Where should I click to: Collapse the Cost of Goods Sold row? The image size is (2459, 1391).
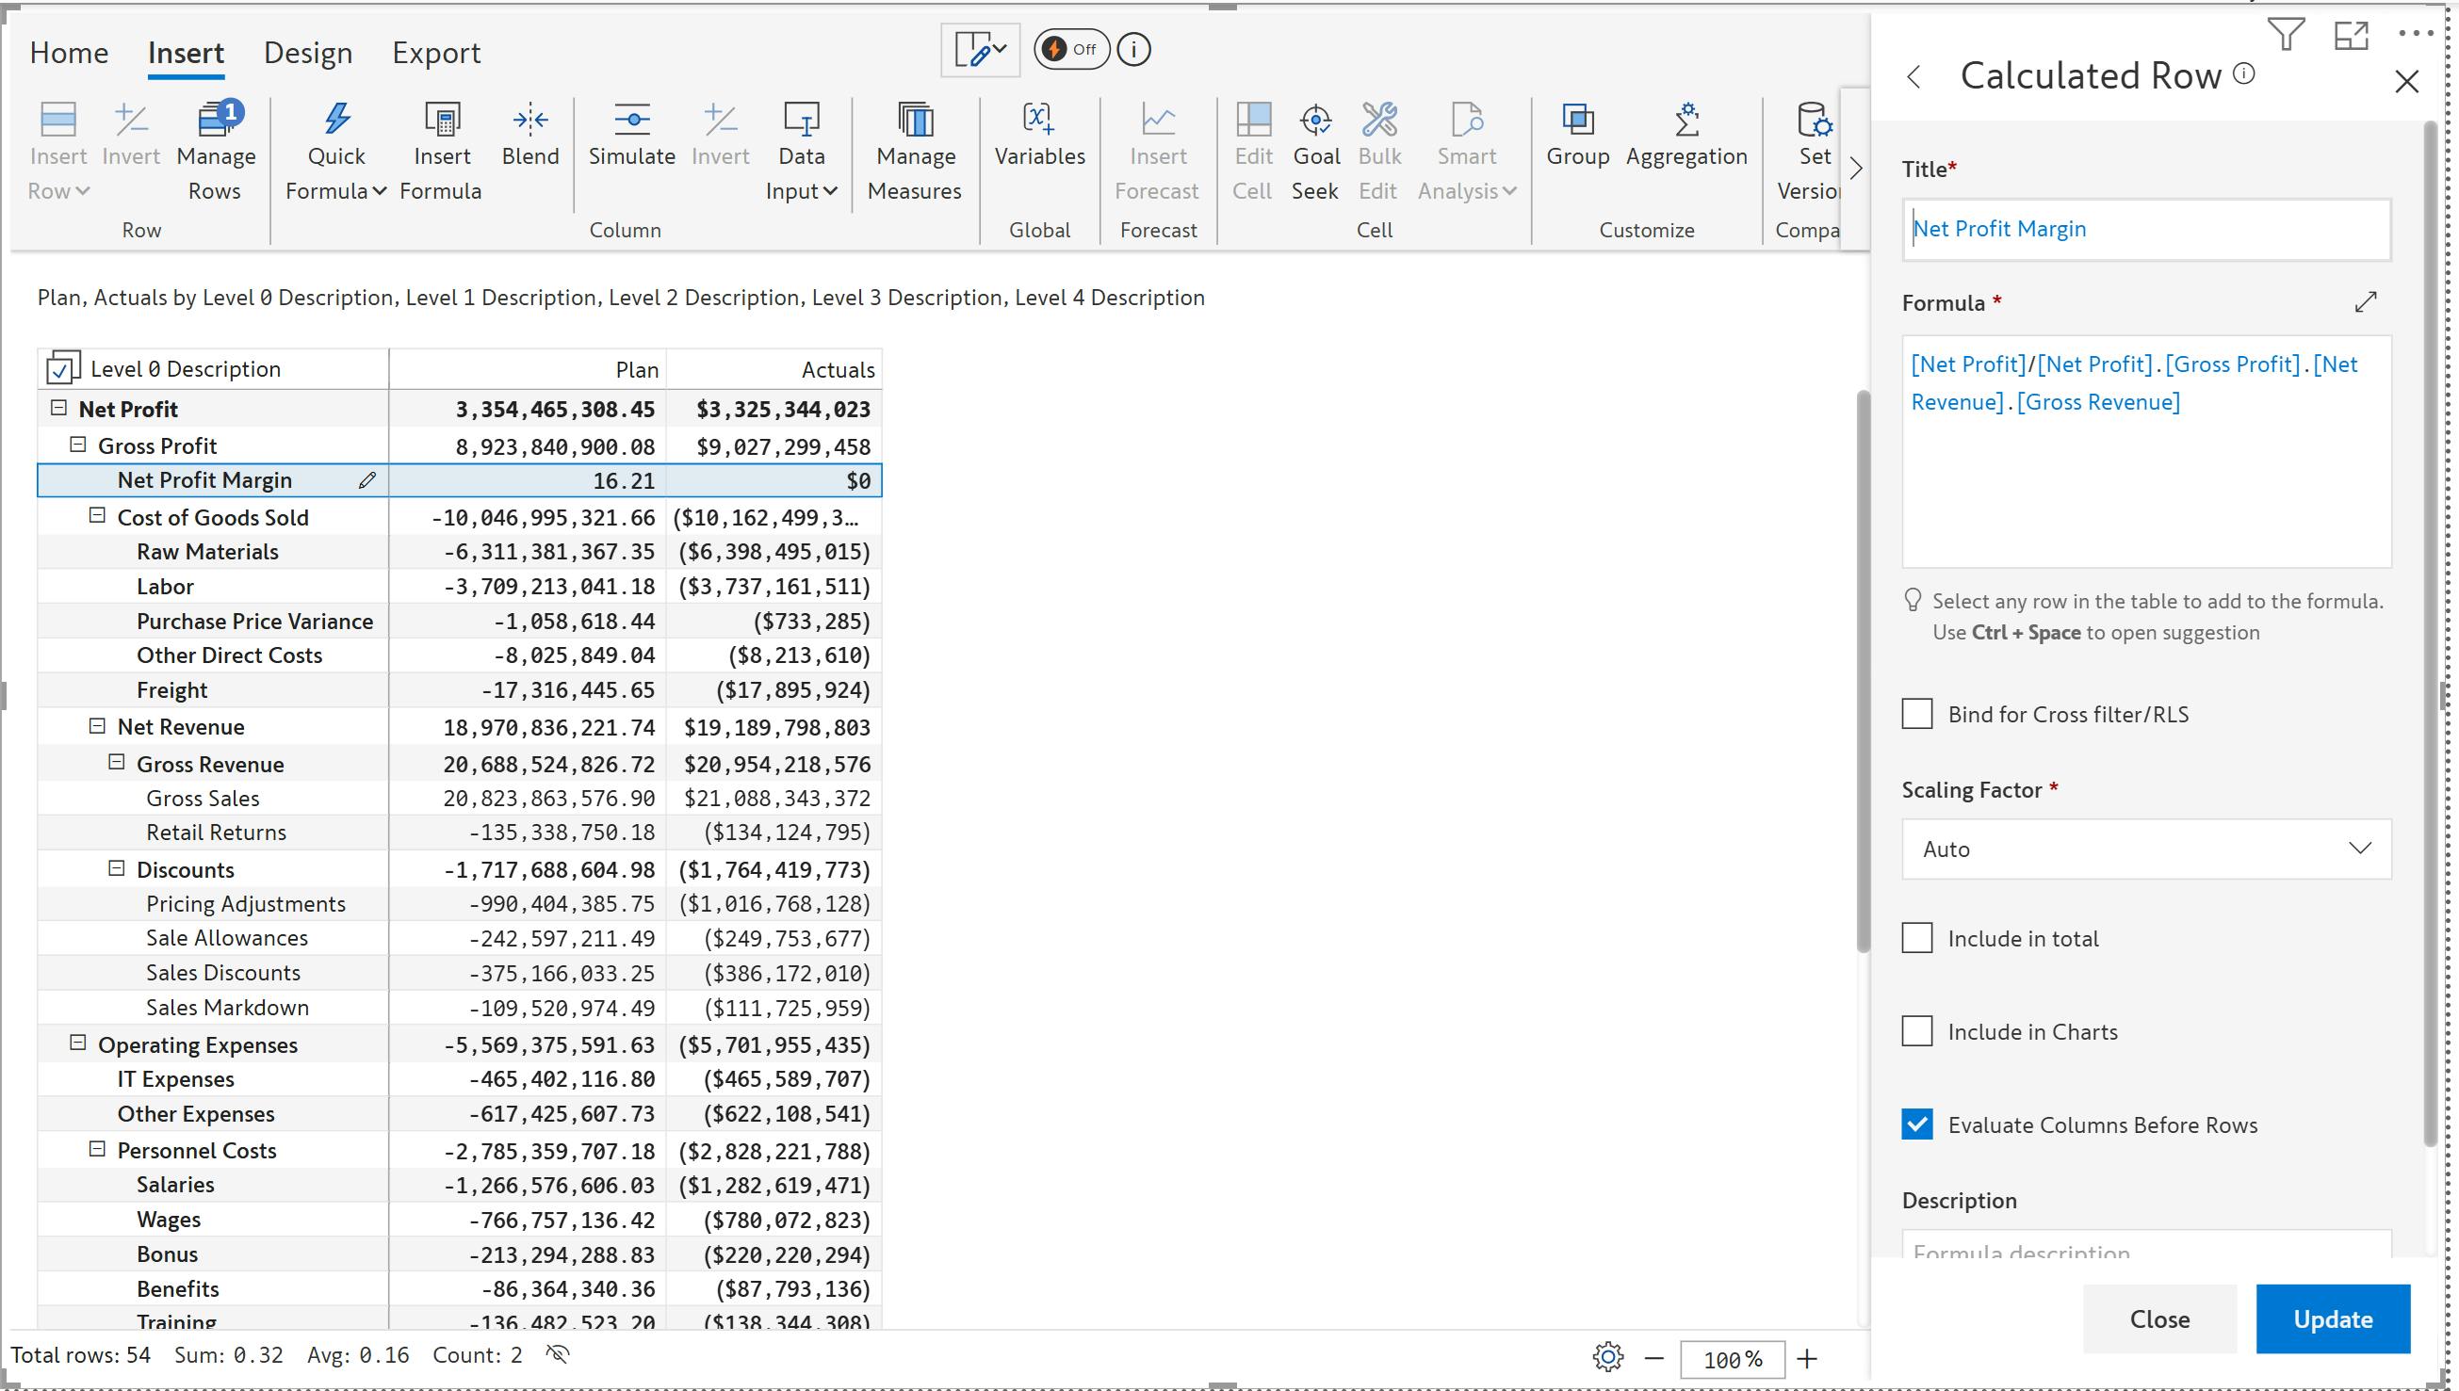tap(96, 516)
